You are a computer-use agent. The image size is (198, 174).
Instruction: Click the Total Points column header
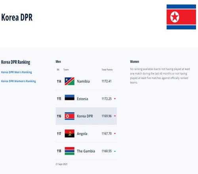(x=107, y=70)
